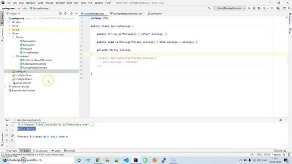This screenshot has height=164, width=292.
Task: Open the Event Log from the status bar
Action: tap(280, 151)
